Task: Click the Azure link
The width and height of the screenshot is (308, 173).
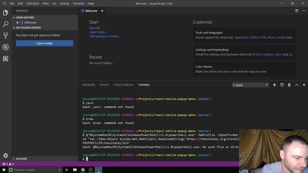Action: click(x=271, y=37)
